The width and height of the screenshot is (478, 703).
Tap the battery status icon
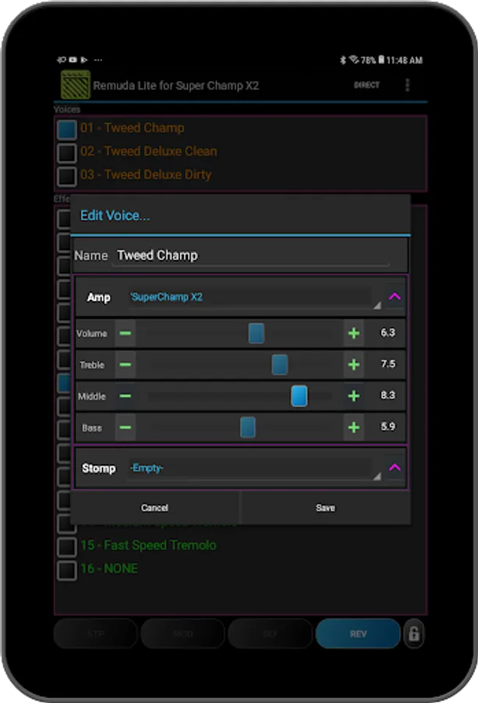pos(381,59)
